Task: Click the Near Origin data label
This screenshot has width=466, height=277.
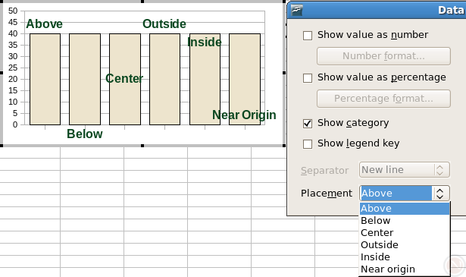Action: 244,115
